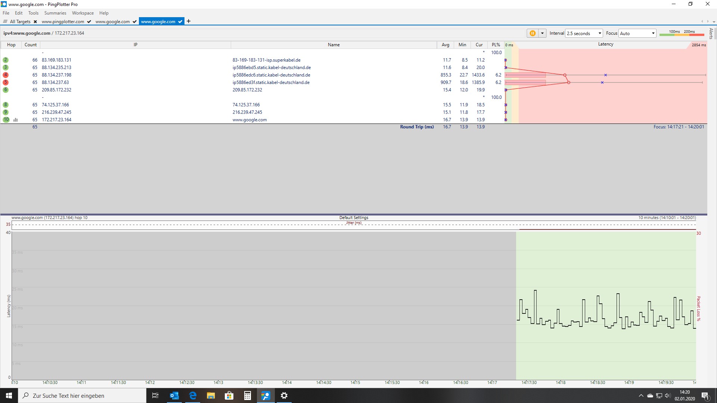The height and width of the screenshot is (403, 717).
Task: Click the green hop 2 indicator
Action: tap(6, 60)
